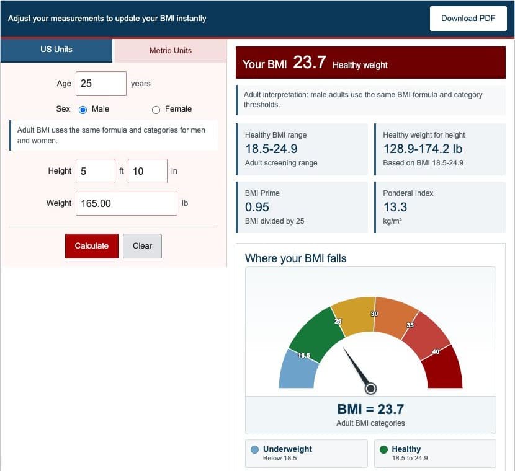Click the 40 gauge tick label
This screenshot has width=515, height=471.
click(436, 351)
